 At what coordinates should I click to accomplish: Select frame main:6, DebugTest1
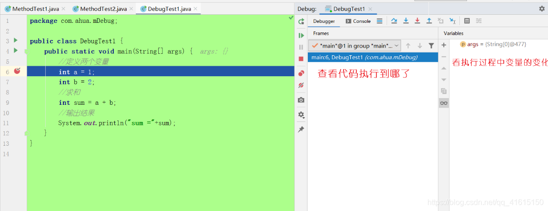click(373, 57)
